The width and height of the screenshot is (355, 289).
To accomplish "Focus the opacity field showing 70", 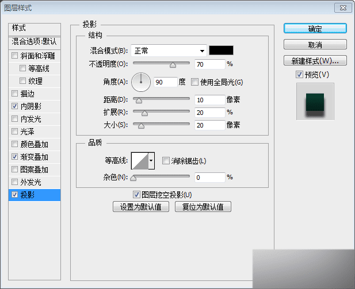I will pyautogui.click(x=210, y=64).
